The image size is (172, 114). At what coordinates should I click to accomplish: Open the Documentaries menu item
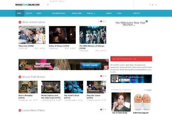click(59, 13)
